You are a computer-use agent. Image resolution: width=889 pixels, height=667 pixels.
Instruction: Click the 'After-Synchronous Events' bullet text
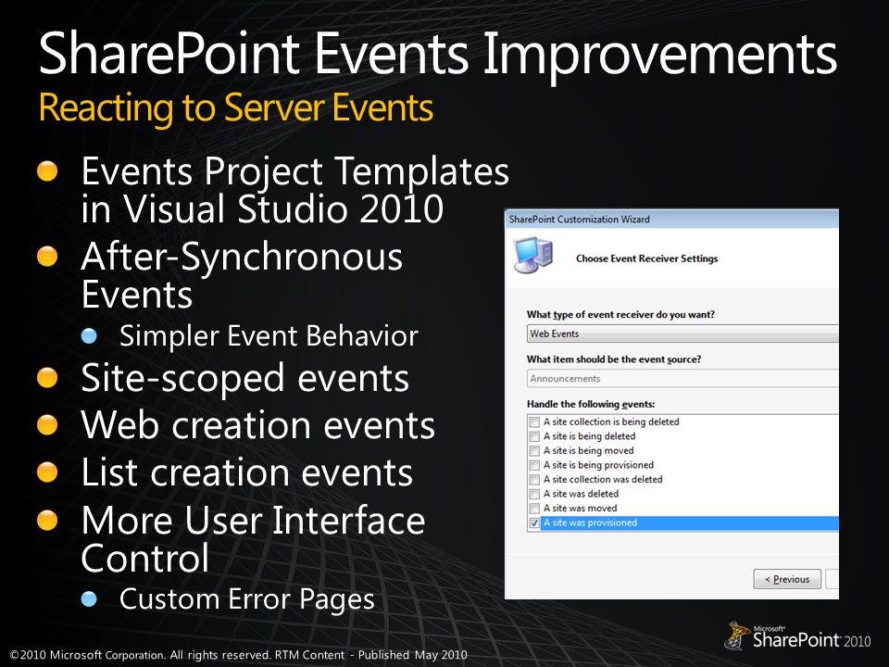(x=242, y=275)
